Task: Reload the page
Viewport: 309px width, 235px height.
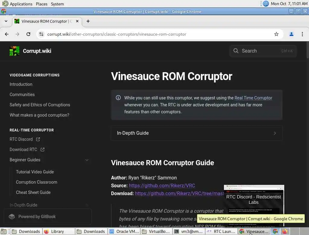Action: 28,34
